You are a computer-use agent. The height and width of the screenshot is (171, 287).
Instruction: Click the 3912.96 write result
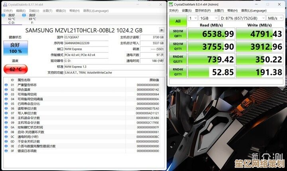pyautogui.click(x=260, y=47)
